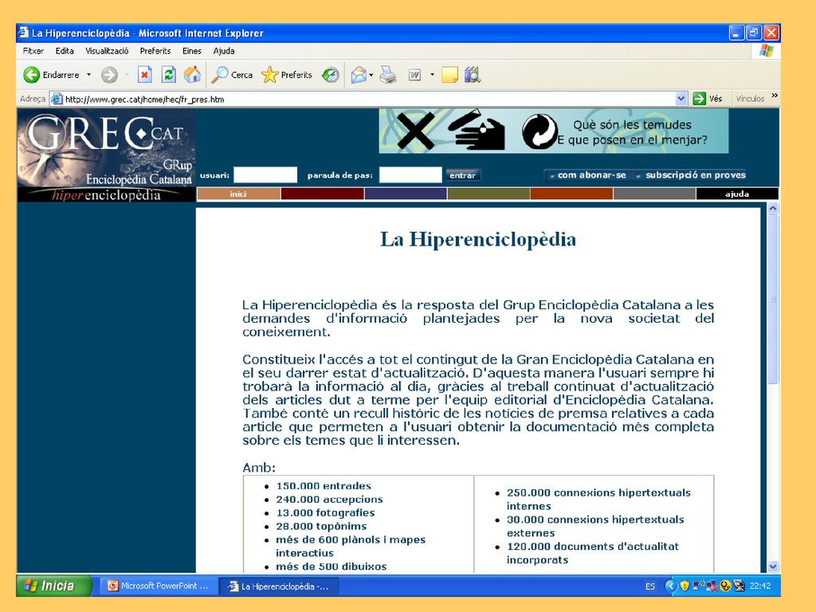Print the page with the printer icon

coord(388,75)
